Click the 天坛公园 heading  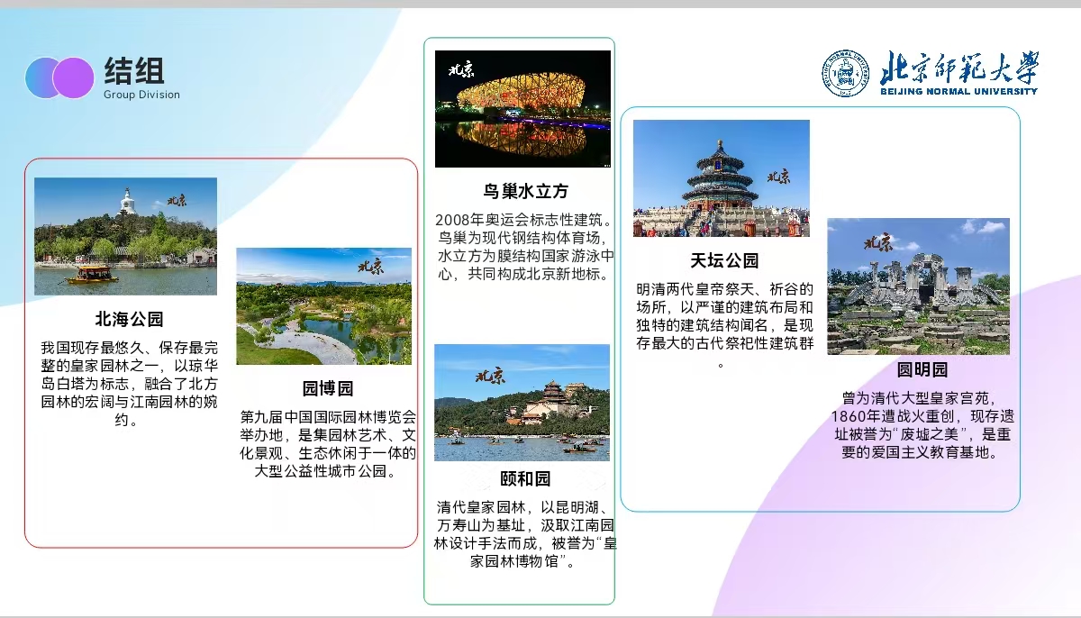[x=724, y=261]
